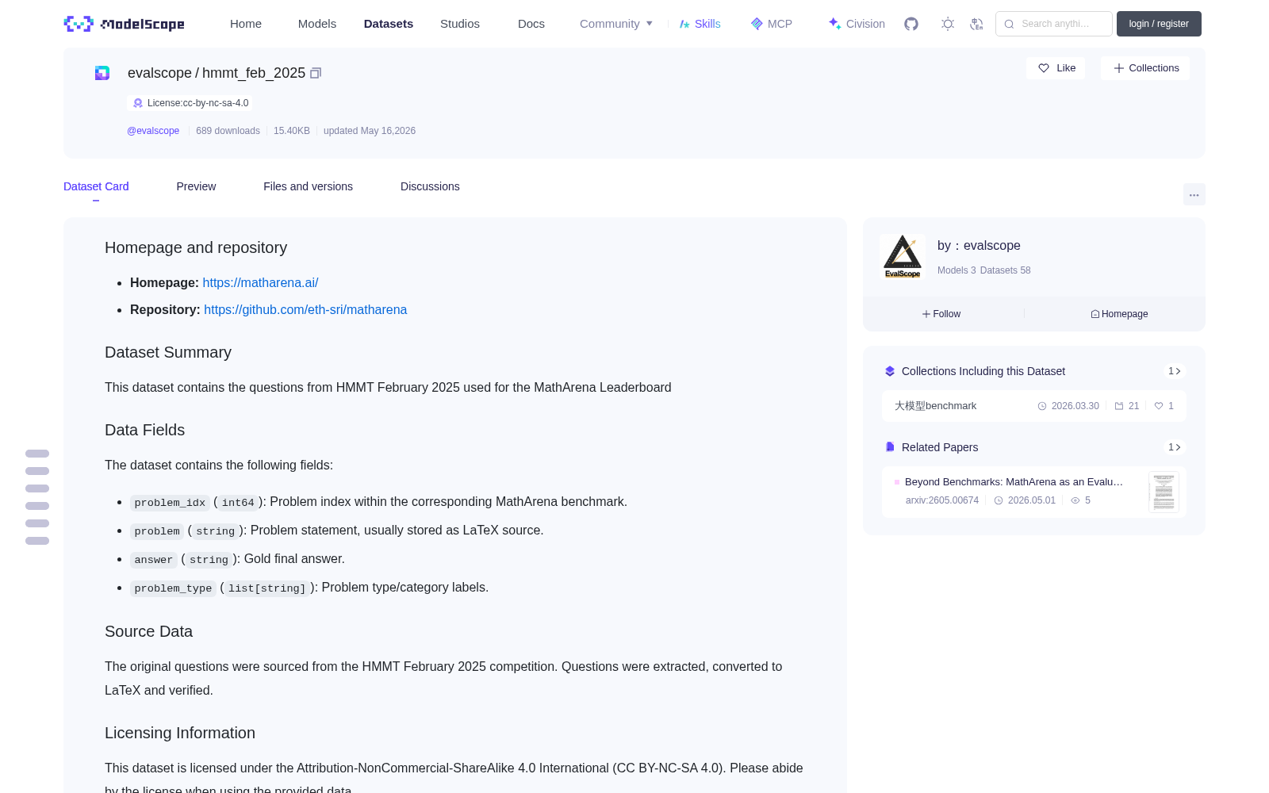This screenshot has height=793, width=1269.
Task: Click the 'by : evalscope' owner name
Action: (x=979, y=246)
